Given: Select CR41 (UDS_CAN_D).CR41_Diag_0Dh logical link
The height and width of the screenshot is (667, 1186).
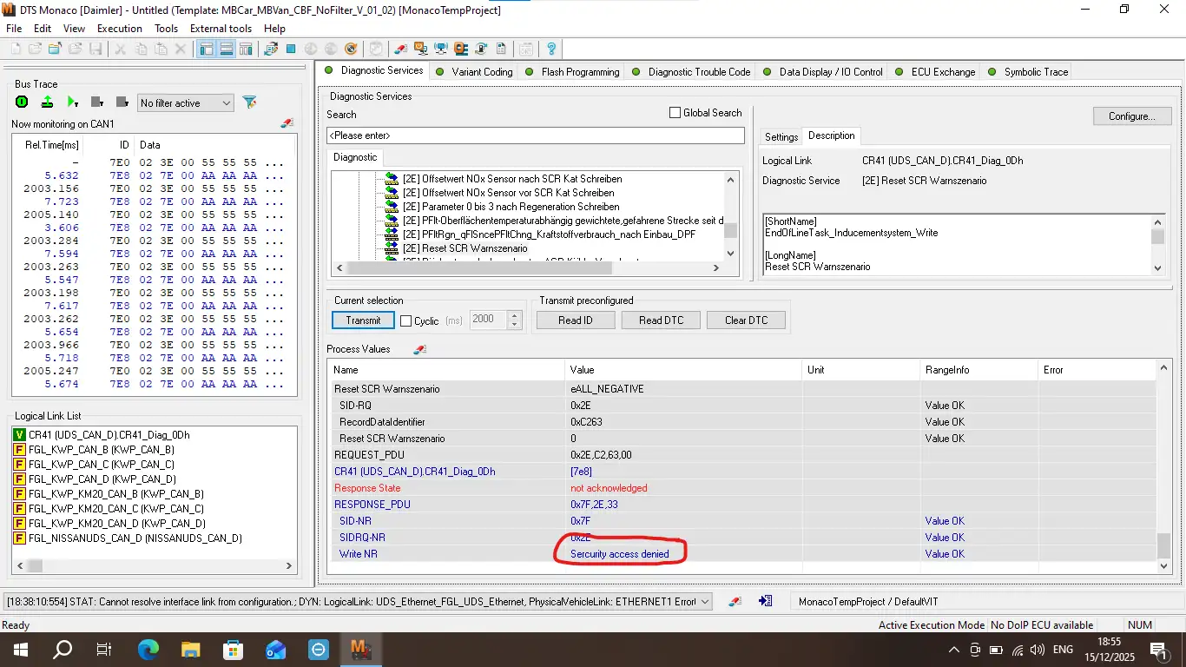Looking at the screenshot, I should (109, 435).
